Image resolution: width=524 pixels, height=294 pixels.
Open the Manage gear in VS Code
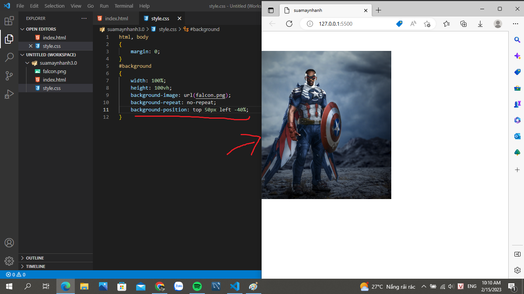pos(9,261)
